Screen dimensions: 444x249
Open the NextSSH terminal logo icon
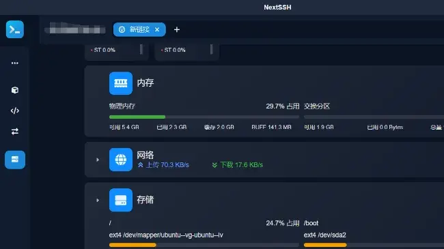coord(15,29)
